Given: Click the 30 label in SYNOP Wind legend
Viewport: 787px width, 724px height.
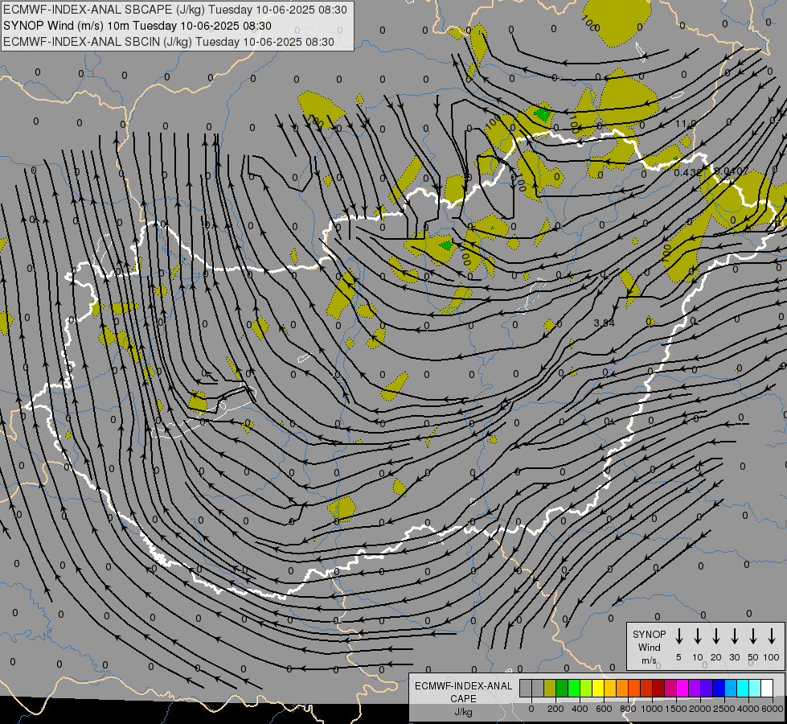Looking at the screenshot, I should pyautogui.click(x=734, y=657).
